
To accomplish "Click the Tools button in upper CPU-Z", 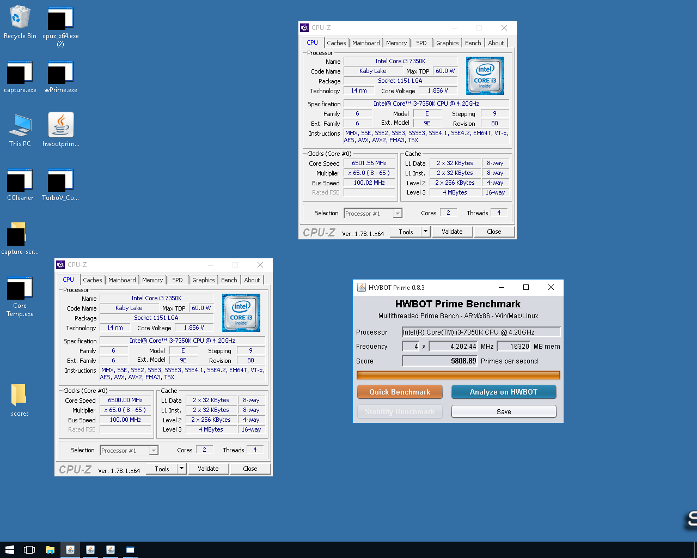I will [x=406, y=232].
